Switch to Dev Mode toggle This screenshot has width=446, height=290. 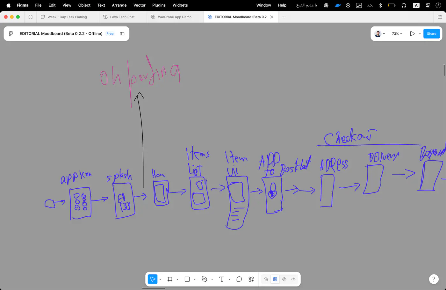tap(293, 279)
